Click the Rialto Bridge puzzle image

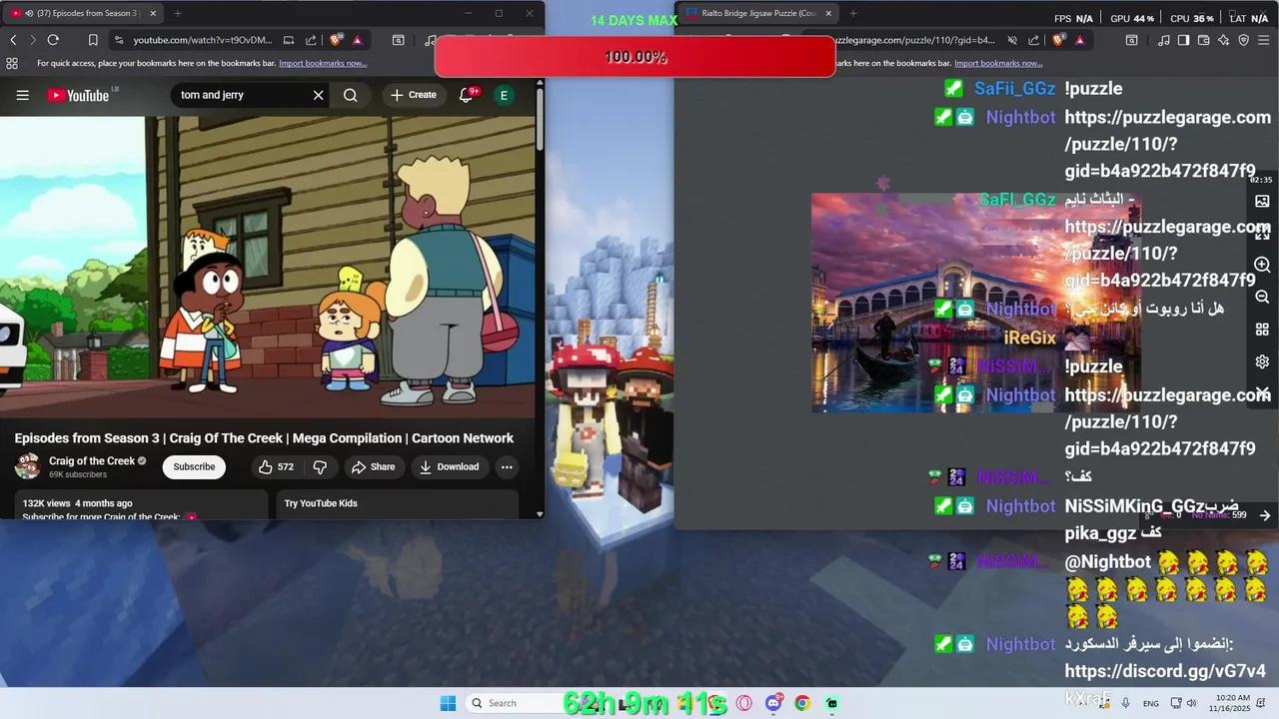pyautogui.click(x=975, y=303)
